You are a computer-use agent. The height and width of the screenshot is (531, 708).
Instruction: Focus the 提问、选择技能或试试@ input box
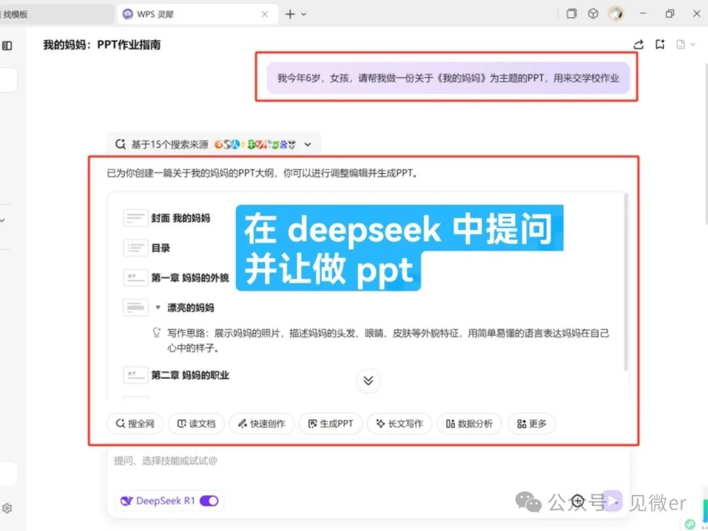(x=368, y=461)
